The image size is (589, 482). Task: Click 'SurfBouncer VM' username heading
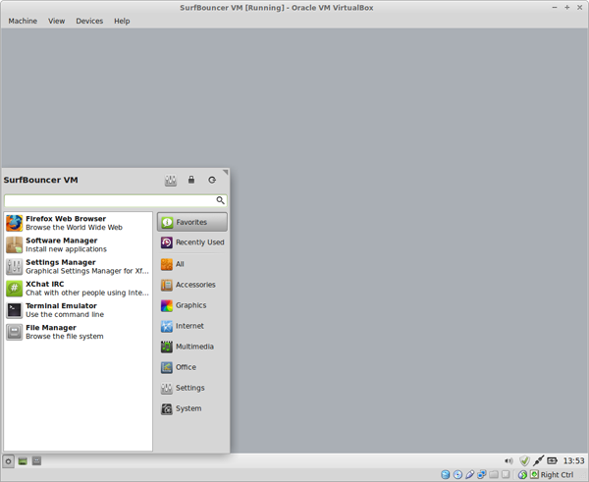(x=40, y=180)
